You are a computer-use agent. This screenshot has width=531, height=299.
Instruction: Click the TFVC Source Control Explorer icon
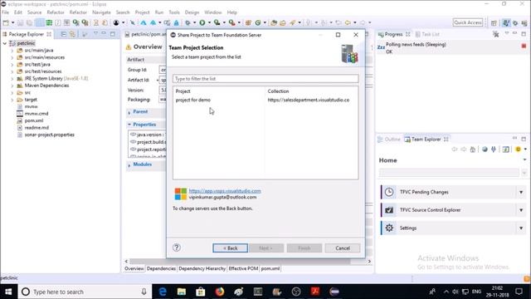point(389,210)
